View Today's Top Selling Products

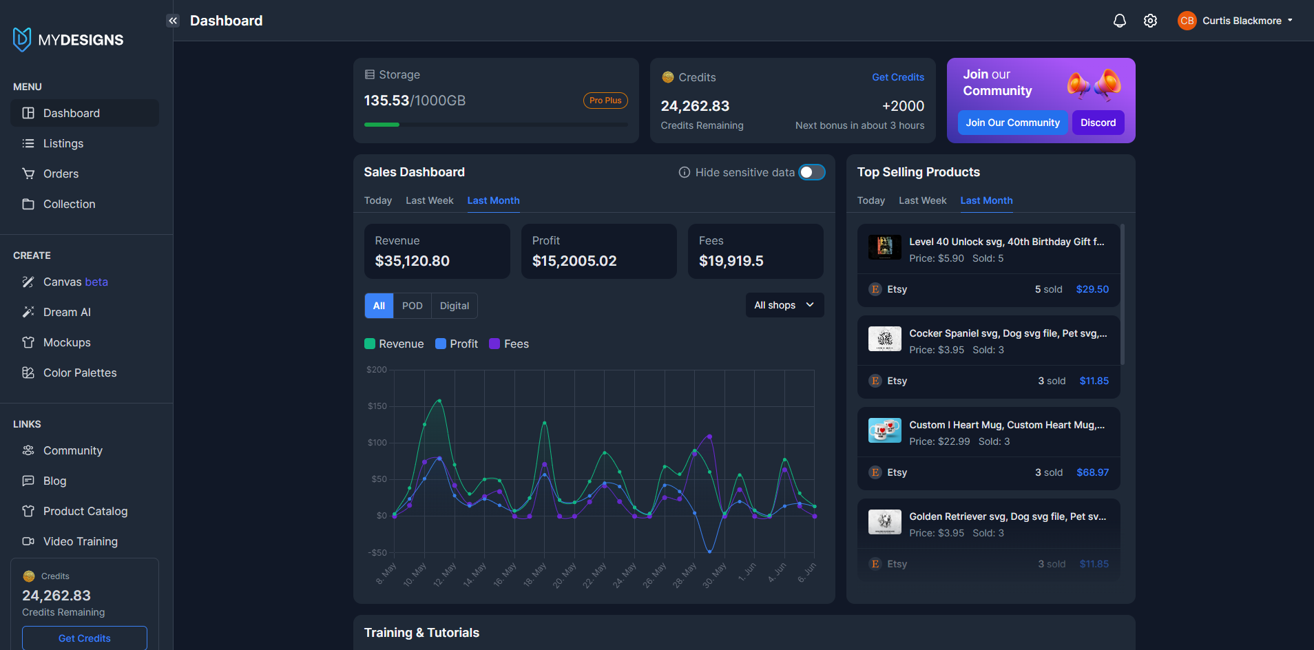pos(870,200)
